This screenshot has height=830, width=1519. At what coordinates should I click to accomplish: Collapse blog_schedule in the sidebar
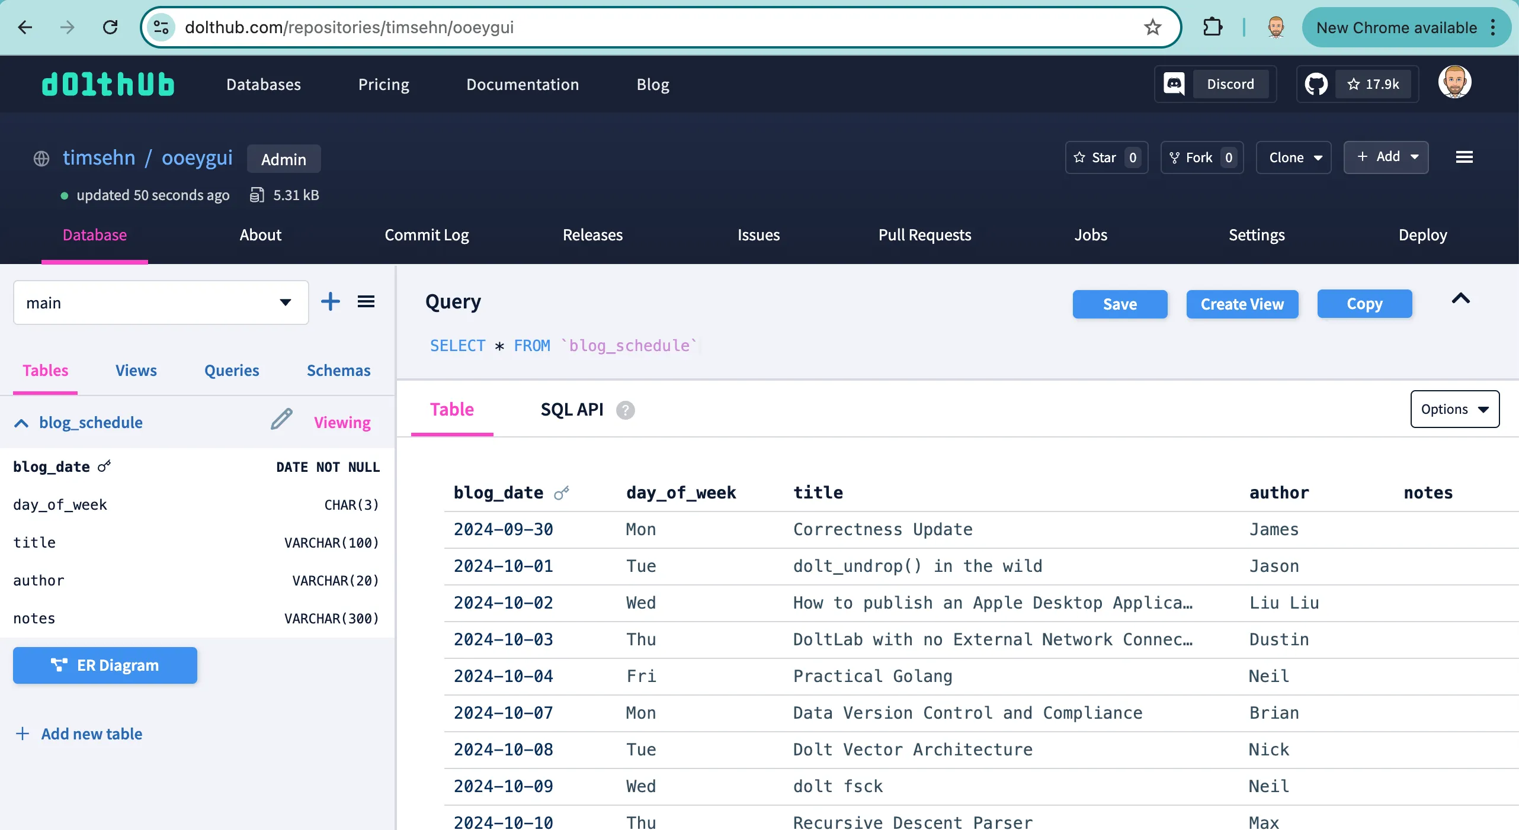(21, 422)
